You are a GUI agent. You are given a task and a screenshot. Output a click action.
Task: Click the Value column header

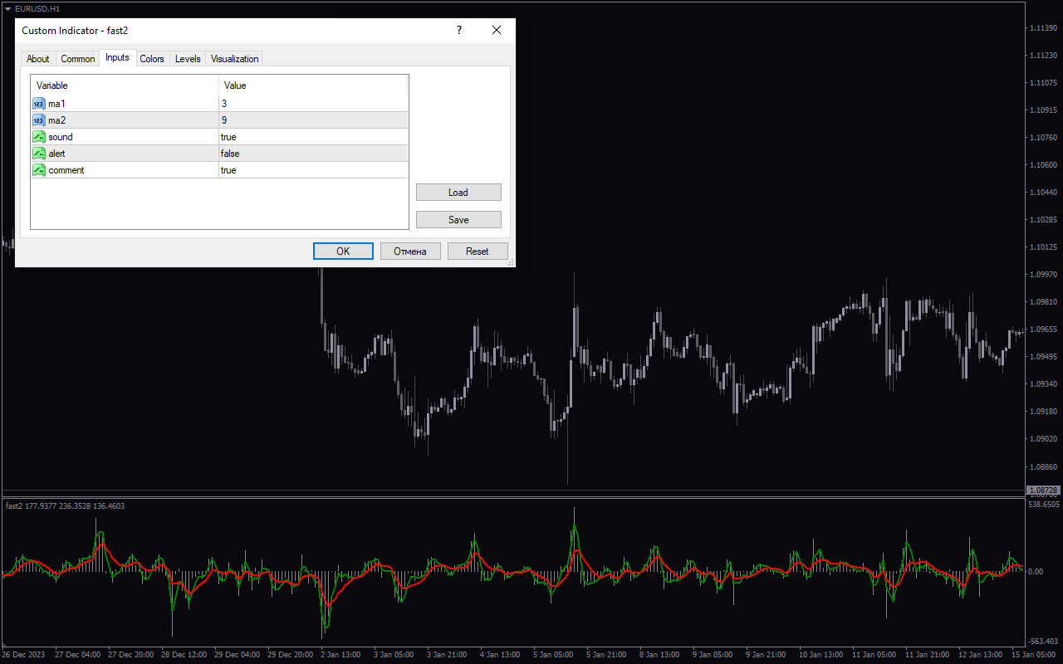click(314, 85)
